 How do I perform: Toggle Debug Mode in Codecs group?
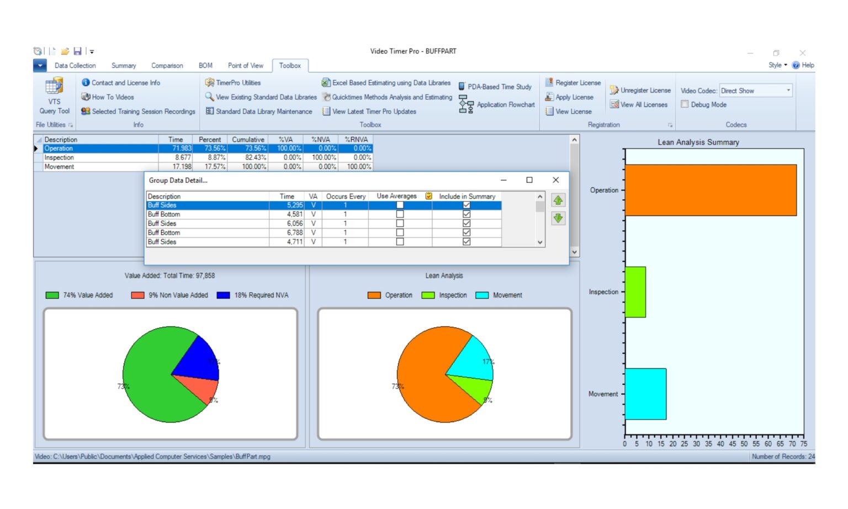click(x=685, y=104)
